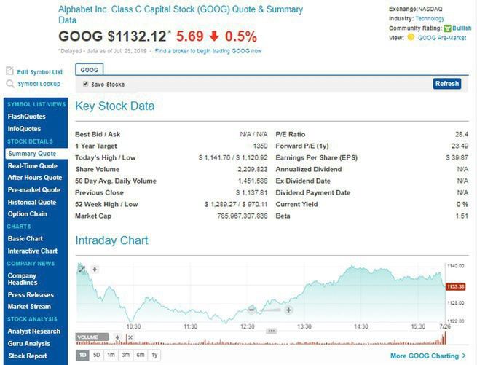Click the Edit Symbol List page icon
Screen dimensions: 477x365
coord(10,71)
